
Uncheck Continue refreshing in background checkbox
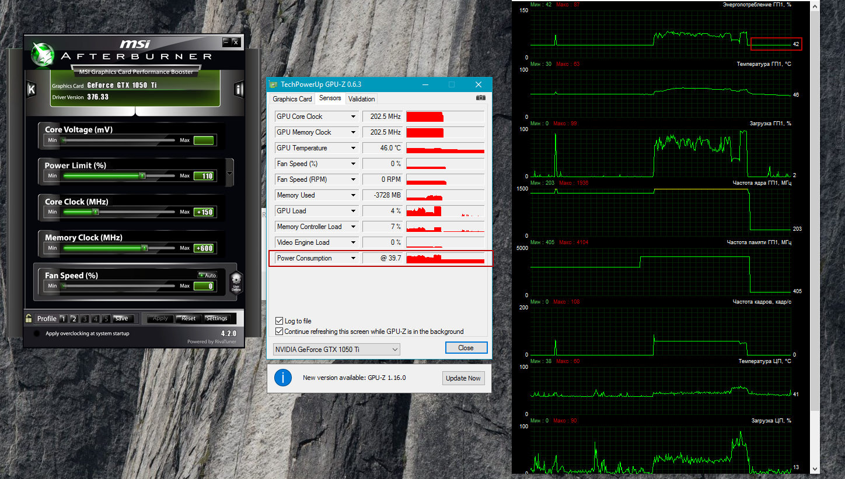pyautogui.click(x=279, y=332)
